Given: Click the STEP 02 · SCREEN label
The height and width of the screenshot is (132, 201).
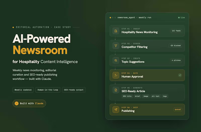Looking at the screenshot, I should [x=131, y=44].
